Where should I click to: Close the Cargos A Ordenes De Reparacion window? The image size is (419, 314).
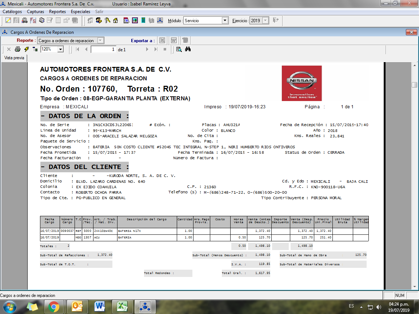(411, 32)
